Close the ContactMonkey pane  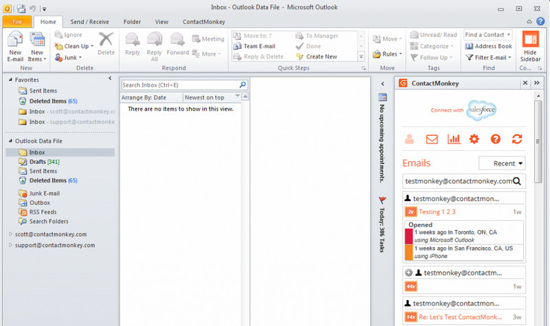[x=525, y=83]
